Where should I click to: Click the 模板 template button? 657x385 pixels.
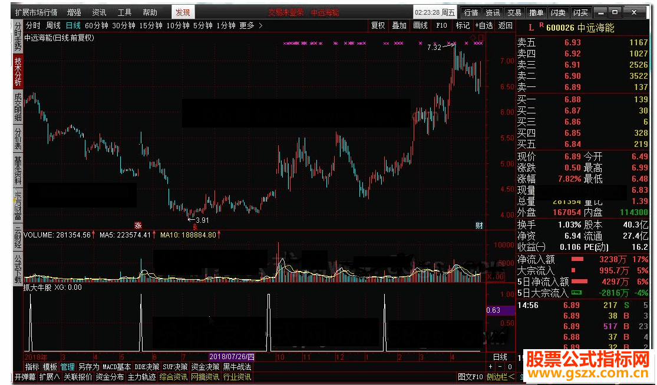pos(50,367)
